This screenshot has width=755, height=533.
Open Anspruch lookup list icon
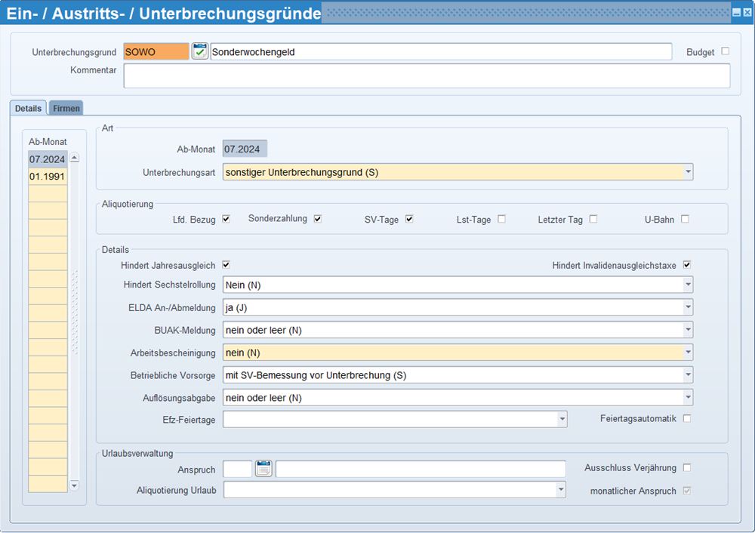click(x=263, y=468)
